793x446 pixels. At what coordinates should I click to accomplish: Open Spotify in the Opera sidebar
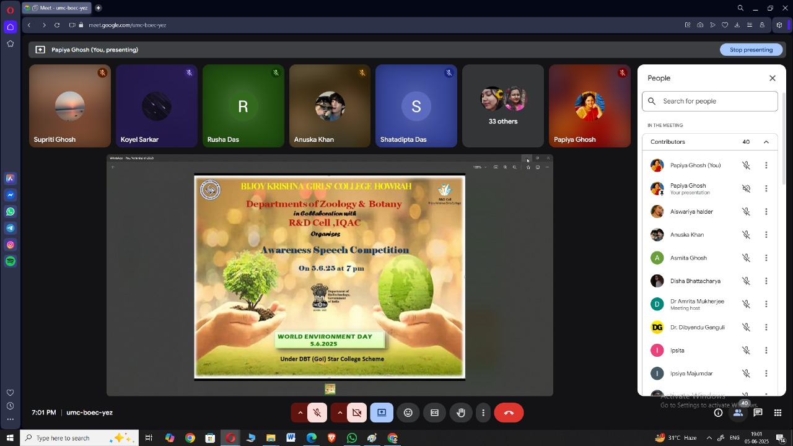click(11, 261)
